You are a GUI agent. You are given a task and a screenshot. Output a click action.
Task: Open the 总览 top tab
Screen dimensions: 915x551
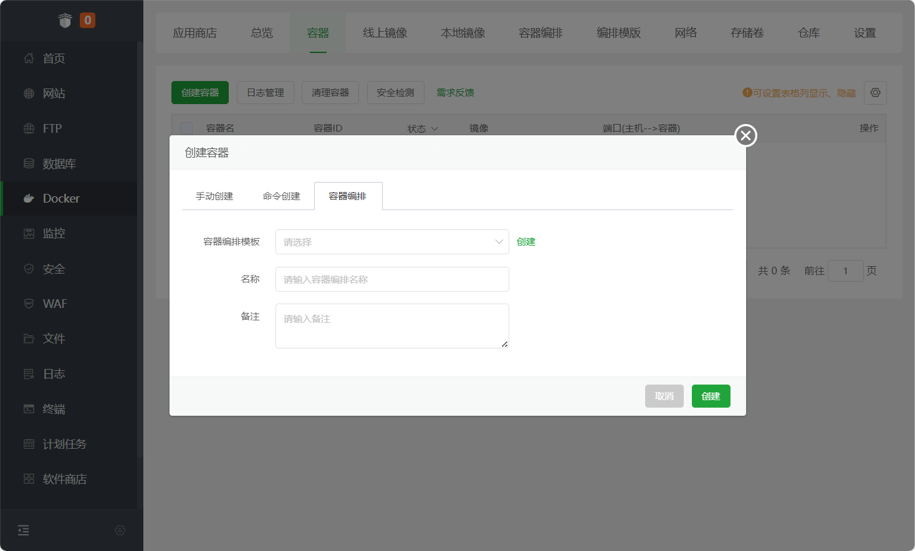pyautogui.click(x=262, y=33)
